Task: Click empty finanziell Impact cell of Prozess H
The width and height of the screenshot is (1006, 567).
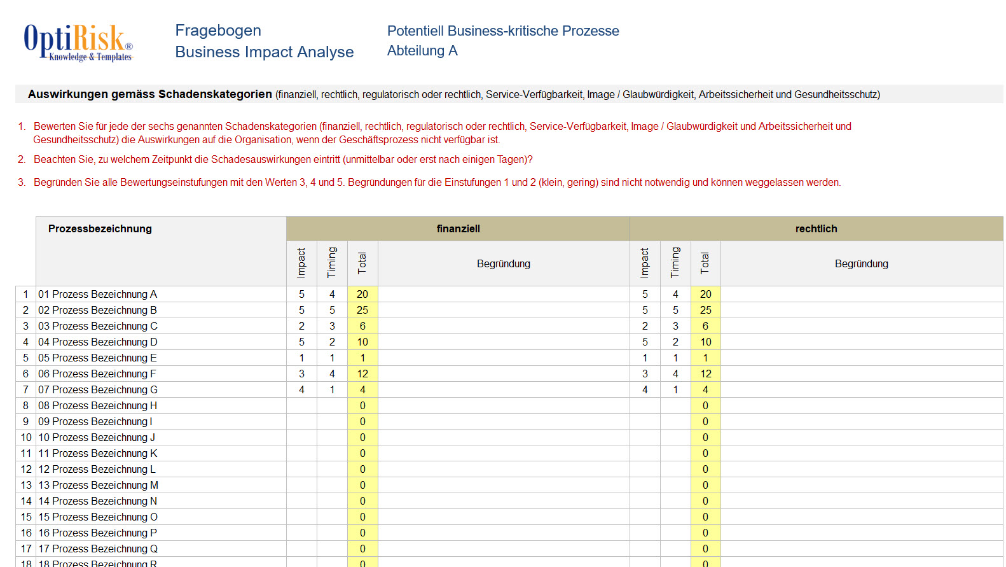Action: 301,405
